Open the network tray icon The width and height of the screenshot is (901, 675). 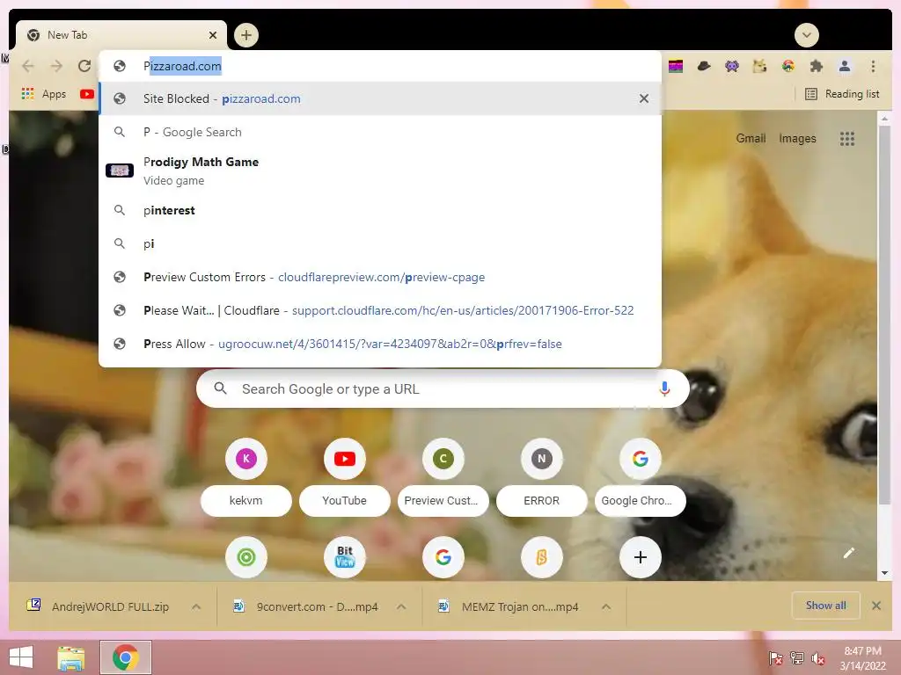[x=797, y=658]
